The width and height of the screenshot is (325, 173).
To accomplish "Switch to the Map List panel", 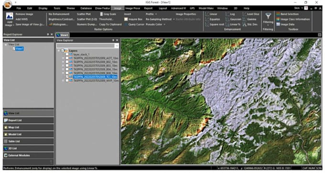I will [28, 128].
